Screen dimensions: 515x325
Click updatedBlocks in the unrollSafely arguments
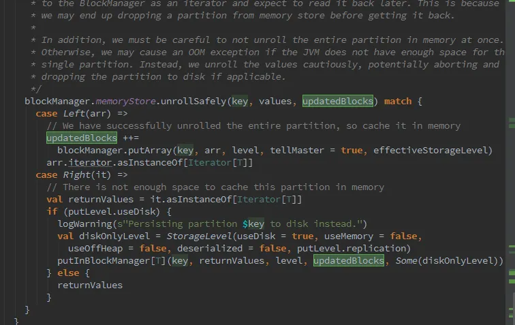[x=338, y=102]
